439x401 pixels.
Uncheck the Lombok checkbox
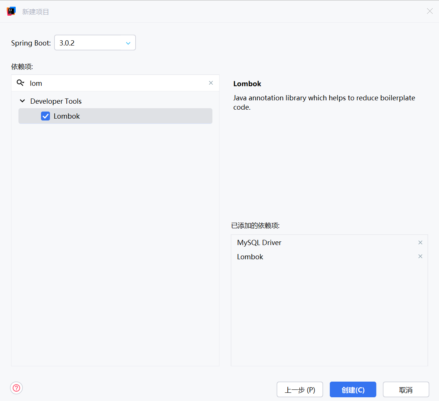(45, 116)
